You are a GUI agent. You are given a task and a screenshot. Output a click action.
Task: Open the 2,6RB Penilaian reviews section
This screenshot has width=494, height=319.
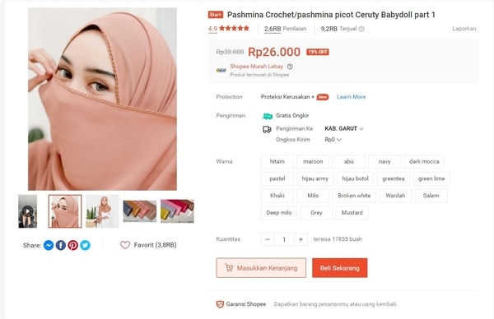point(285,29)
